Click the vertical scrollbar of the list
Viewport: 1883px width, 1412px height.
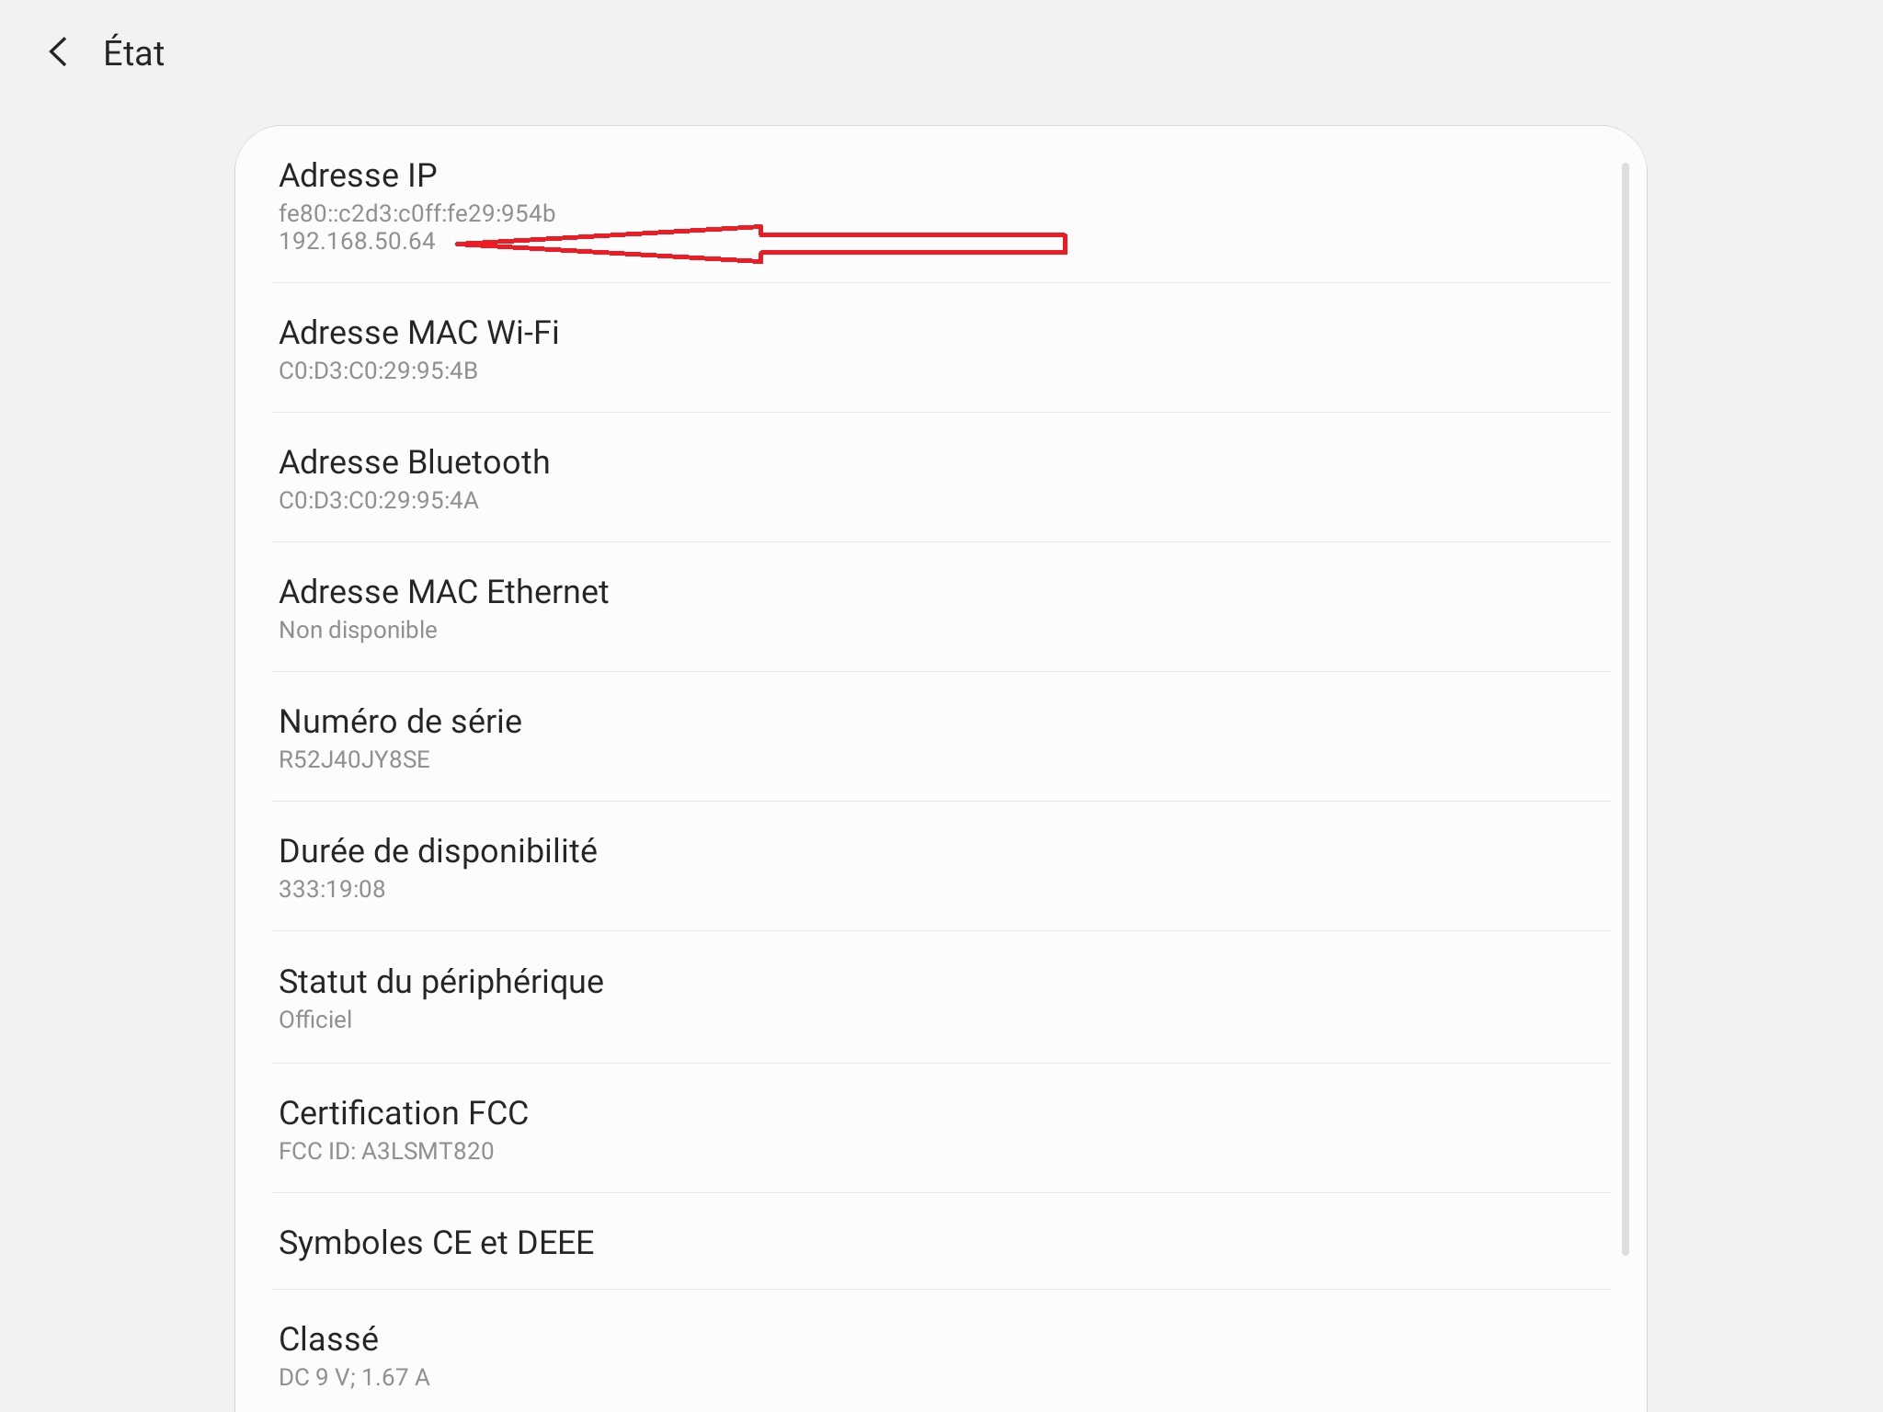click(x=1626, y=708)
